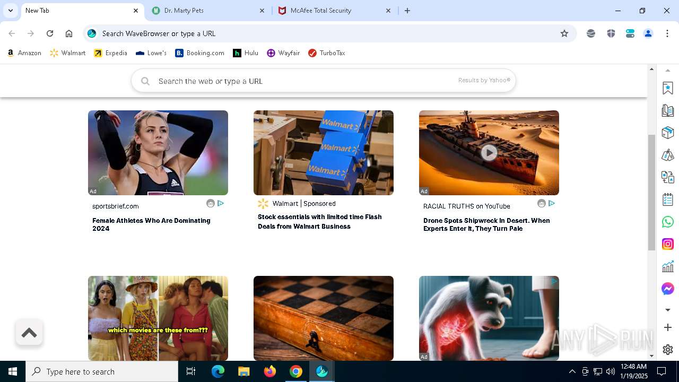Image resolution: width=679 pixels, height=382 pixels.
Task: Switch to the Dr. Marty Pets tab
Action: pos(209,11)
